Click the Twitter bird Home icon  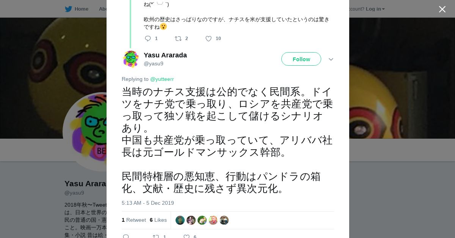tap(68, 9)
